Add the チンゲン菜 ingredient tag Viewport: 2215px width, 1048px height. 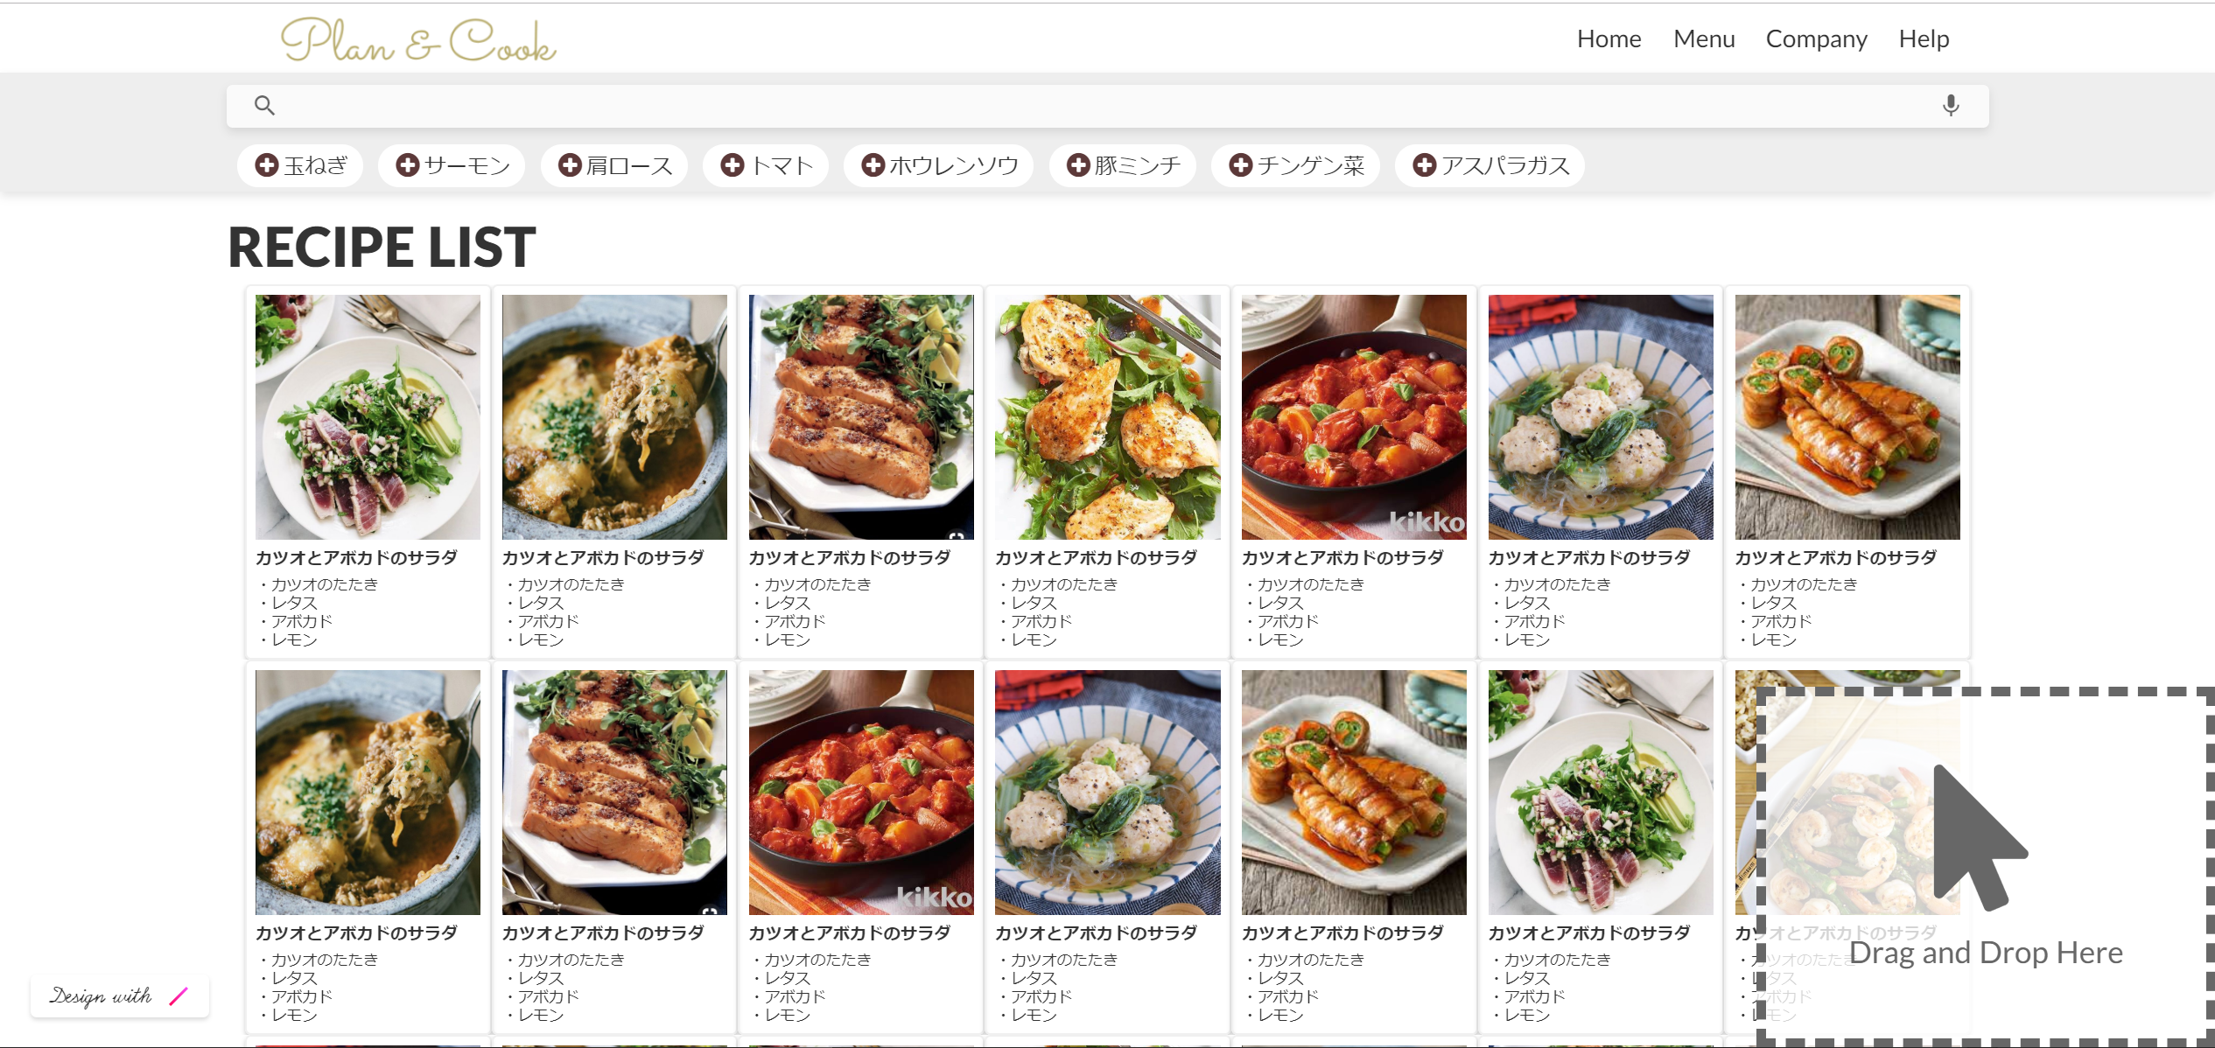[x=1240, y=165]
